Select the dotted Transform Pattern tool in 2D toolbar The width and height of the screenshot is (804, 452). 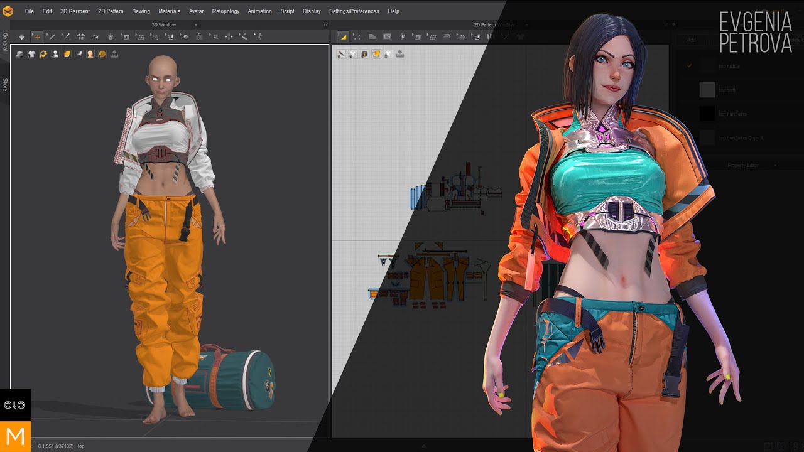click(357, 36)
